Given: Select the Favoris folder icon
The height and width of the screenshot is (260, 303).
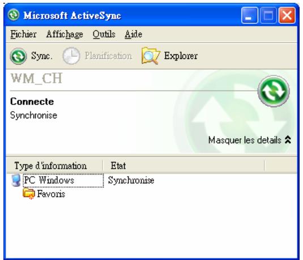Looking at the screenshot, I should click(28, 193).
